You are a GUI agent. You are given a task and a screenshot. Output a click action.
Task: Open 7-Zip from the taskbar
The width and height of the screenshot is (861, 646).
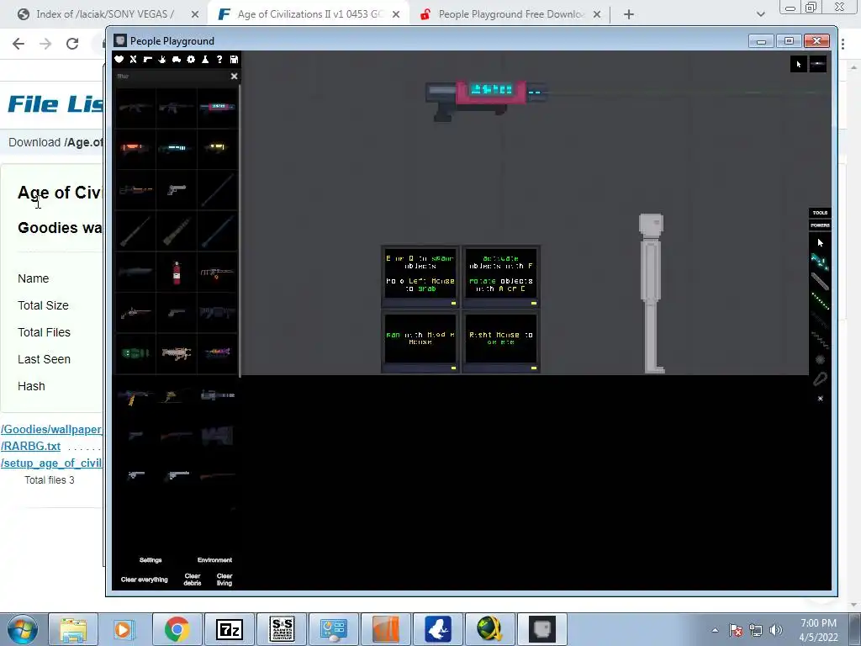229,629
